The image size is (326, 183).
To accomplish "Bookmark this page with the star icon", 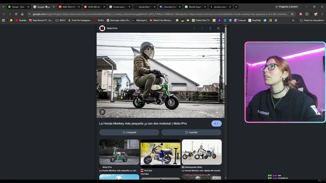I will pyautogui.click(x=292, y=14).
